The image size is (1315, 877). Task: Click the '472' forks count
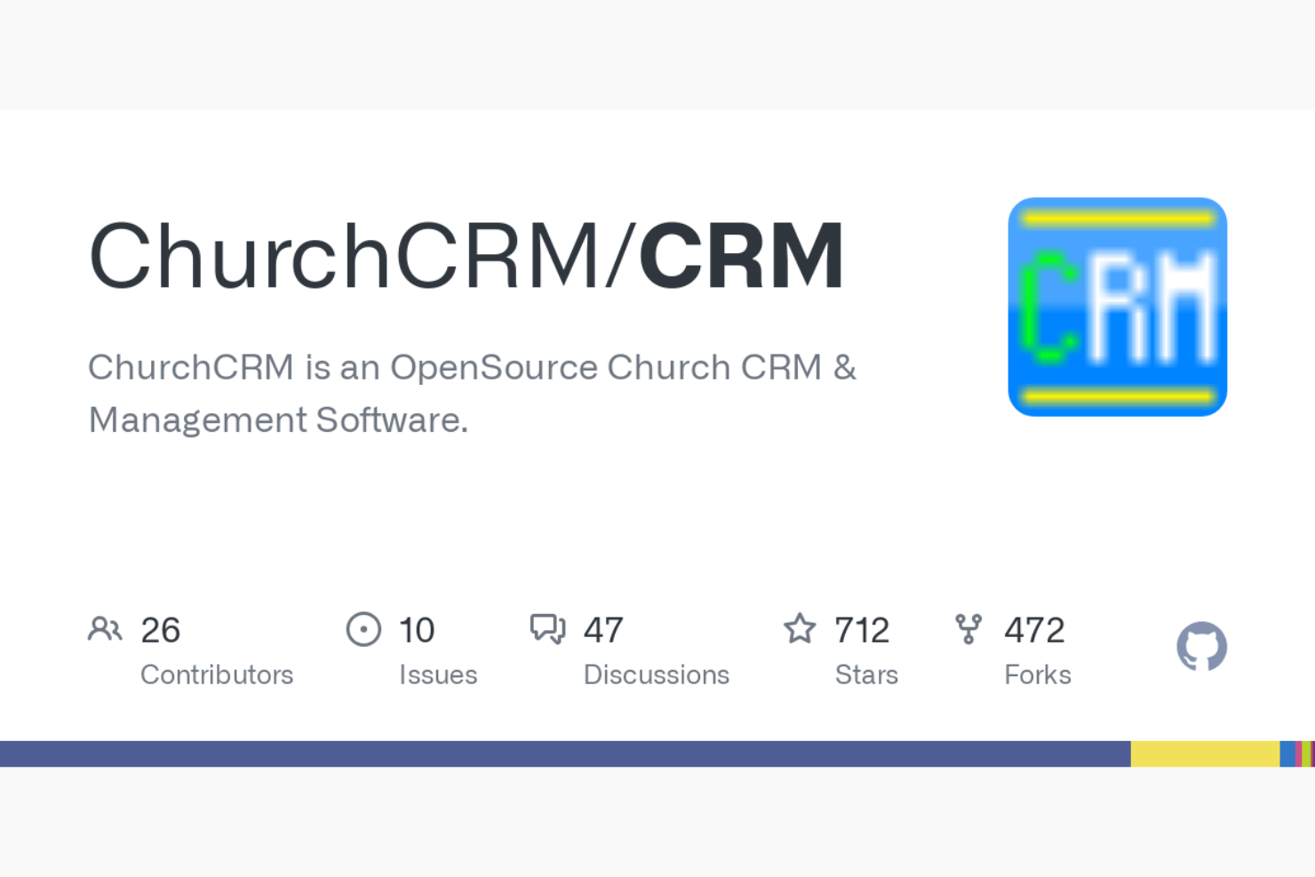(x=1034, y=630)
